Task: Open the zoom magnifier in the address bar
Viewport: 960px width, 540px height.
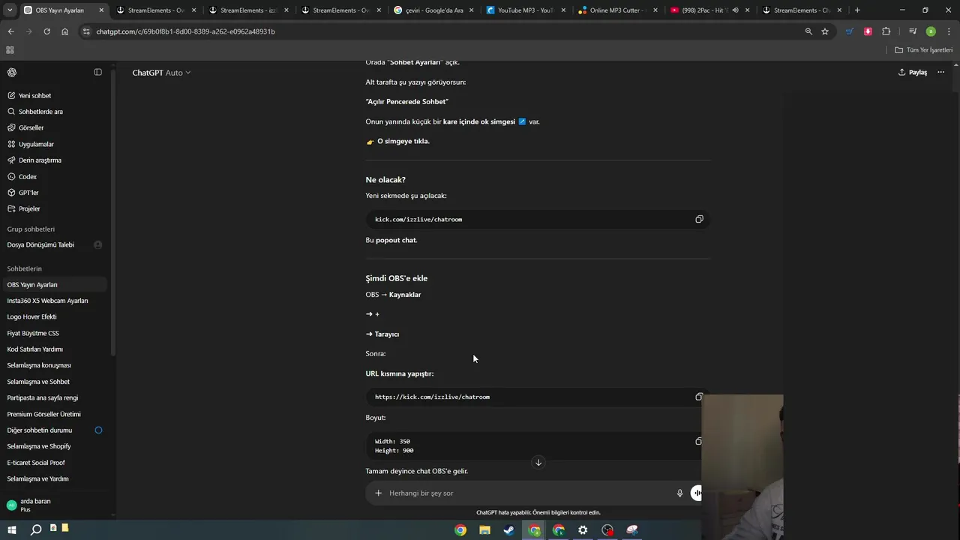Action: [808, 31]
